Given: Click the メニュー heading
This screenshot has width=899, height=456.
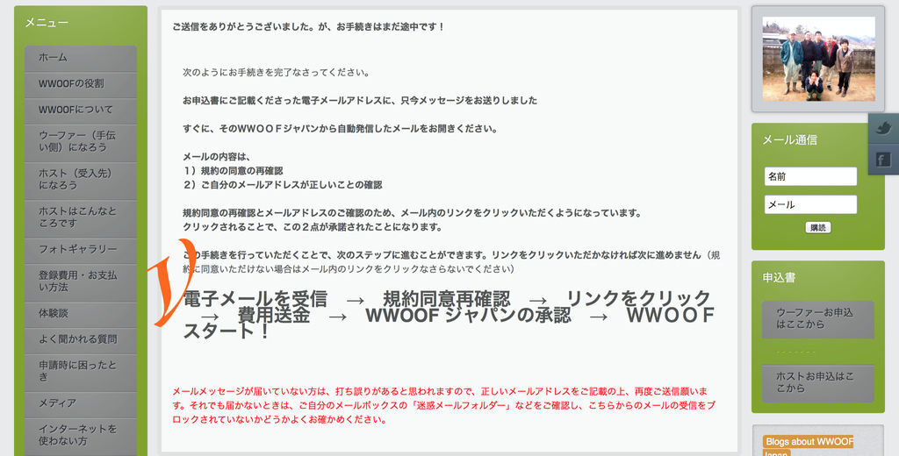Looking at the screenshot, I should tap(47, 22).
